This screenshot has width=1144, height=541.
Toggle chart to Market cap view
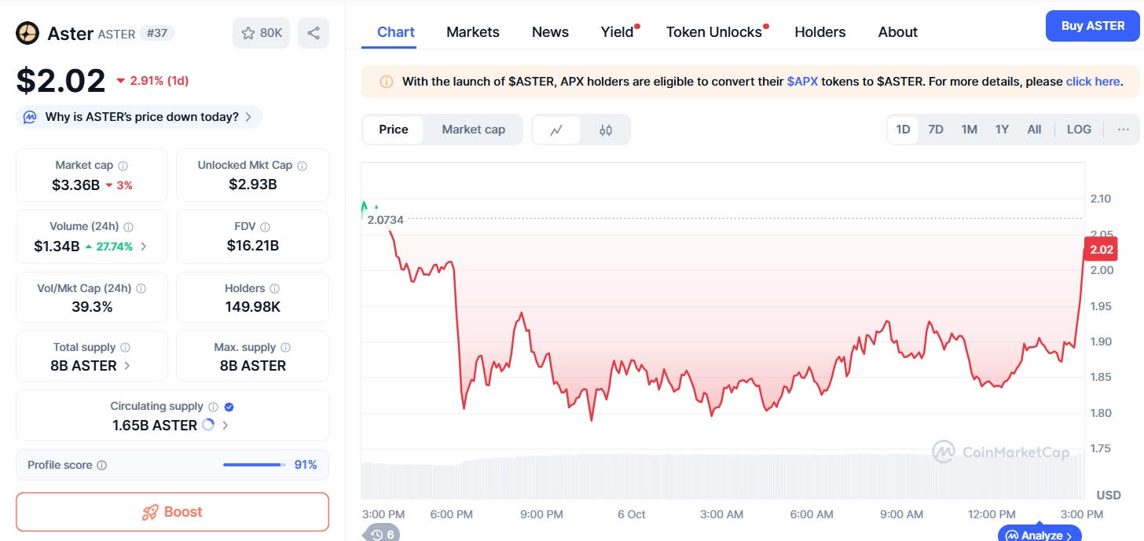point(473,129)
